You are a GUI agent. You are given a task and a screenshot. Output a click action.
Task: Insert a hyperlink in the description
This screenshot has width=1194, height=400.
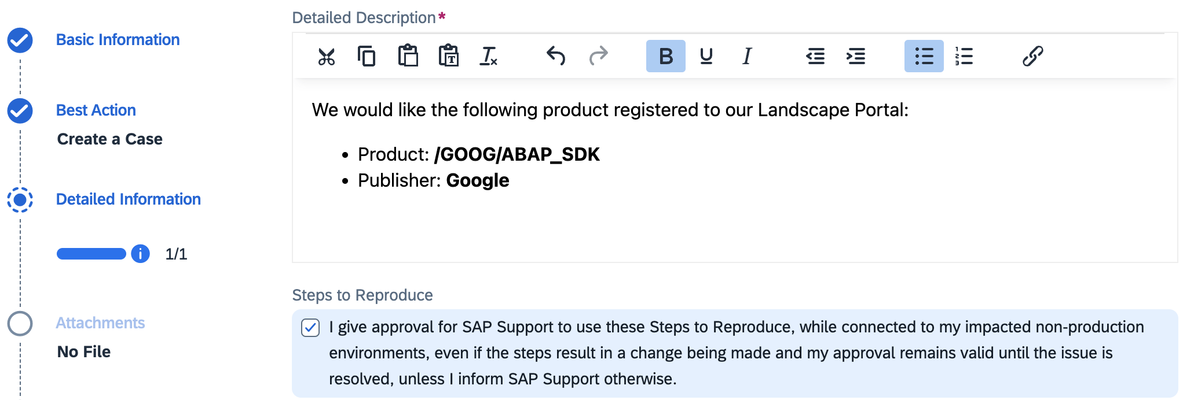coord(1034,56)
